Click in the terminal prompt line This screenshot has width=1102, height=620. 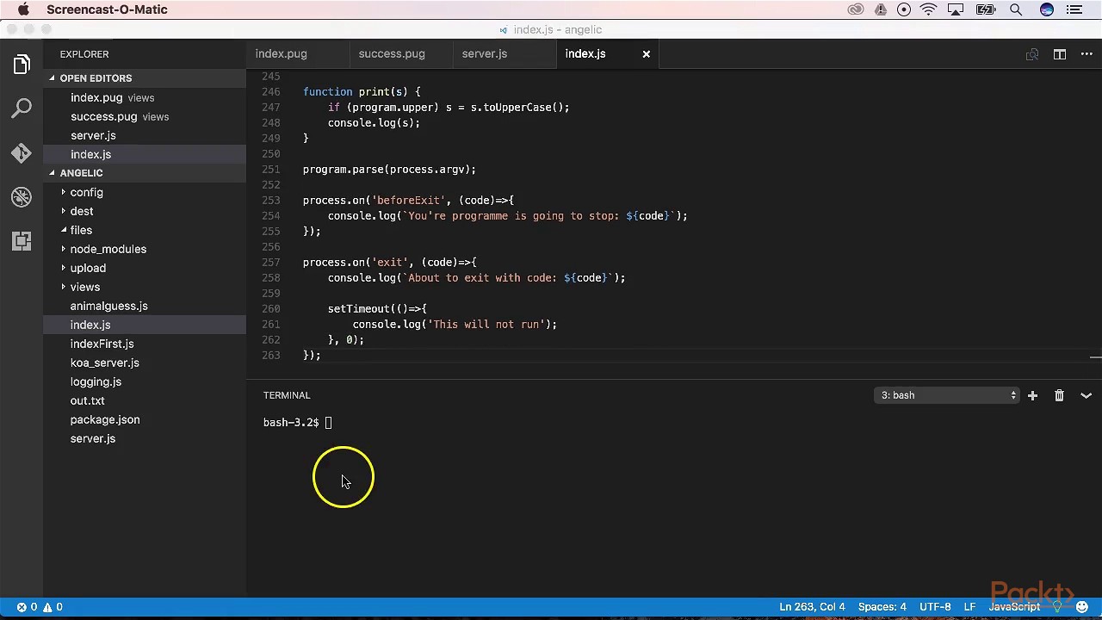[298, 422]
